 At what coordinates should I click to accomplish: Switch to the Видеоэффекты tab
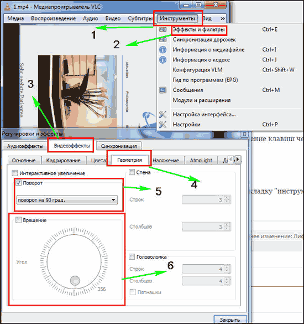pos(72,146)
